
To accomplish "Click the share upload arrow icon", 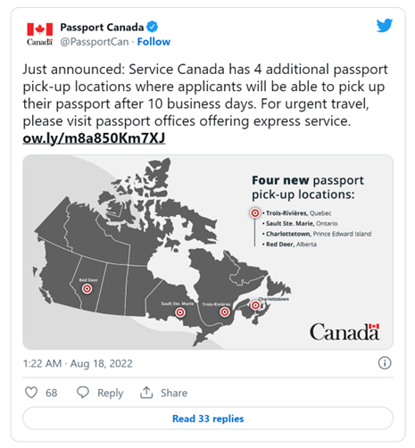I will click(x=146, y=393).
